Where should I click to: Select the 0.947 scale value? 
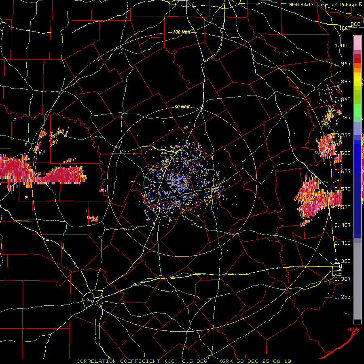(x=343, y=63)
